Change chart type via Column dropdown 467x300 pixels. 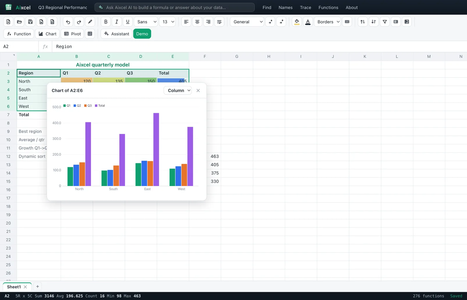(x=178, y=91)
